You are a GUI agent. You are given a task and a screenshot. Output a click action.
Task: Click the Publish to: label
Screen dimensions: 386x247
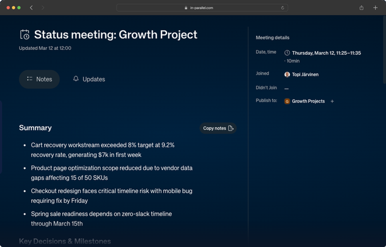click(266, 100)
